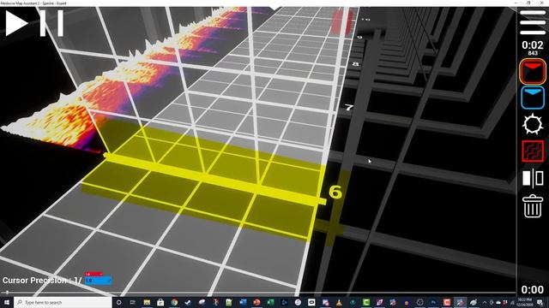Click the yellow highlighted beat 6 row bar
Image resolution: width=549 pixels, height=308 pixels.
(215, 179)
